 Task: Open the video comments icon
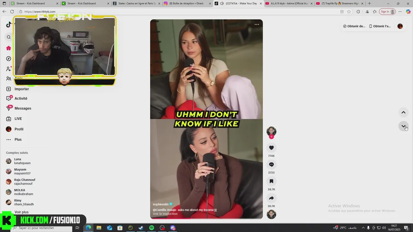(x=271, y=164)
